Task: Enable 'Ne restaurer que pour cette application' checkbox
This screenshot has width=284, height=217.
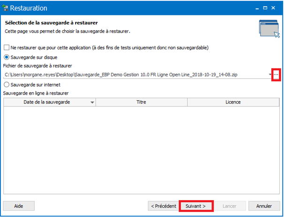Action: coord(7,47)
